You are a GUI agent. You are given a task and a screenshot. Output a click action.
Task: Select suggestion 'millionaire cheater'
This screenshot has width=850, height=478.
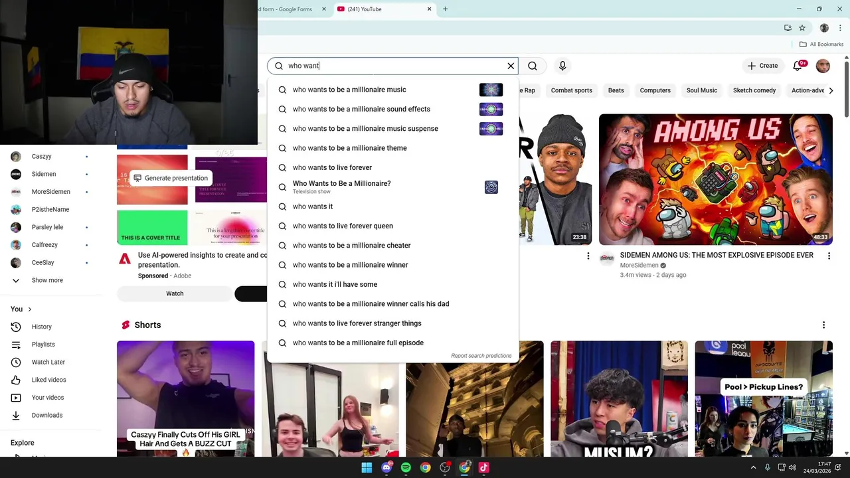[x=392, y=246]
